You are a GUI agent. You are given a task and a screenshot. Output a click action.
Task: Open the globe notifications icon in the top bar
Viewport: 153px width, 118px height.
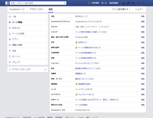(x=132, y=3)
